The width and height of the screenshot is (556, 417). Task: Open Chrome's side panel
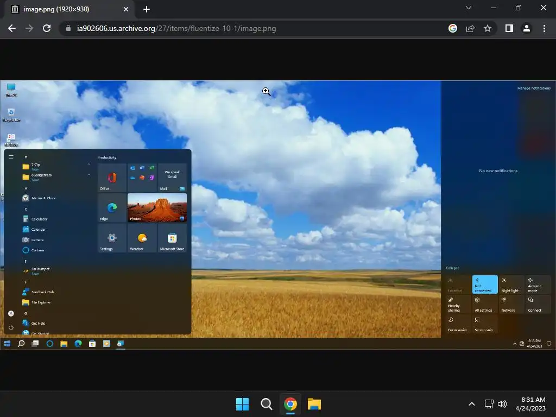[x=509, y=28]
